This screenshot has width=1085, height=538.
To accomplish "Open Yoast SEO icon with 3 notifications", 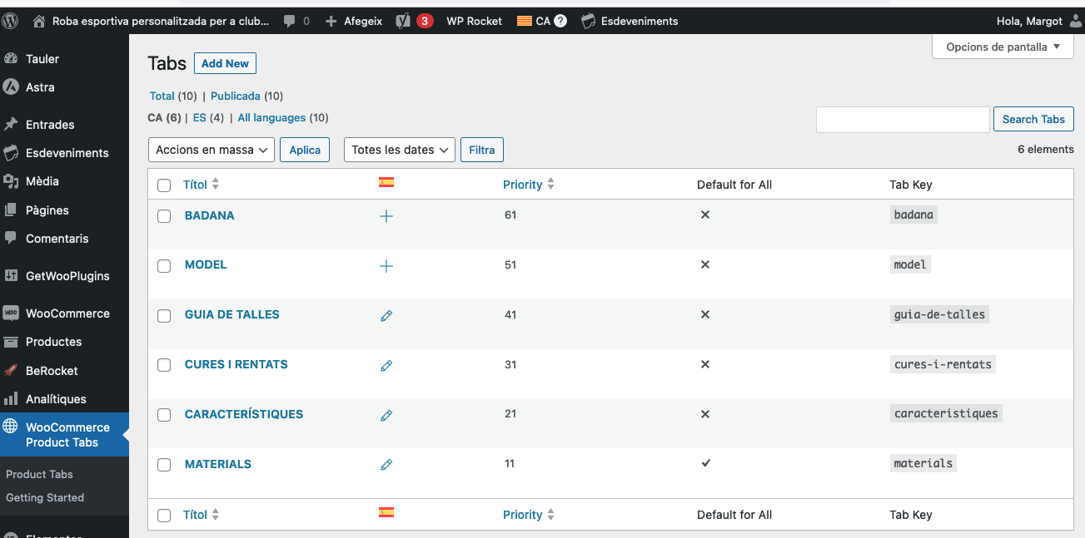I will [403, 22].
